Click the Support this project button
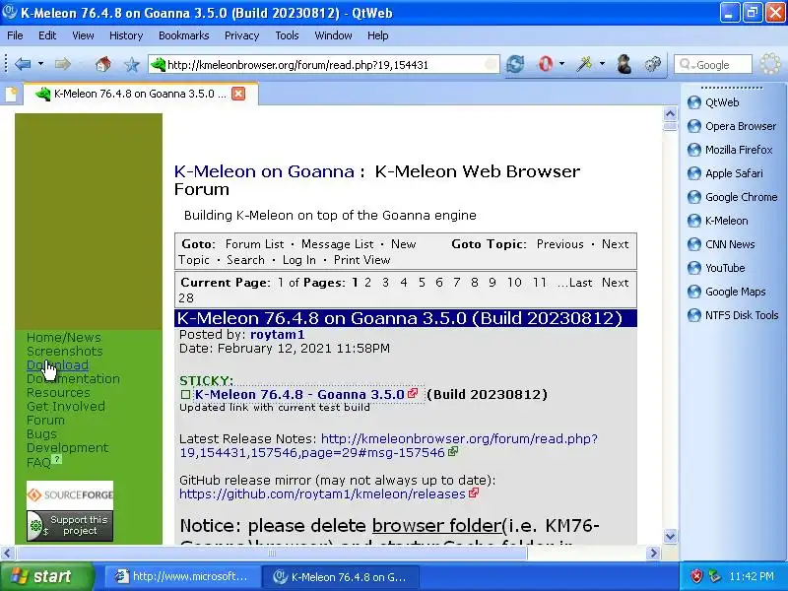 (70, 526)
